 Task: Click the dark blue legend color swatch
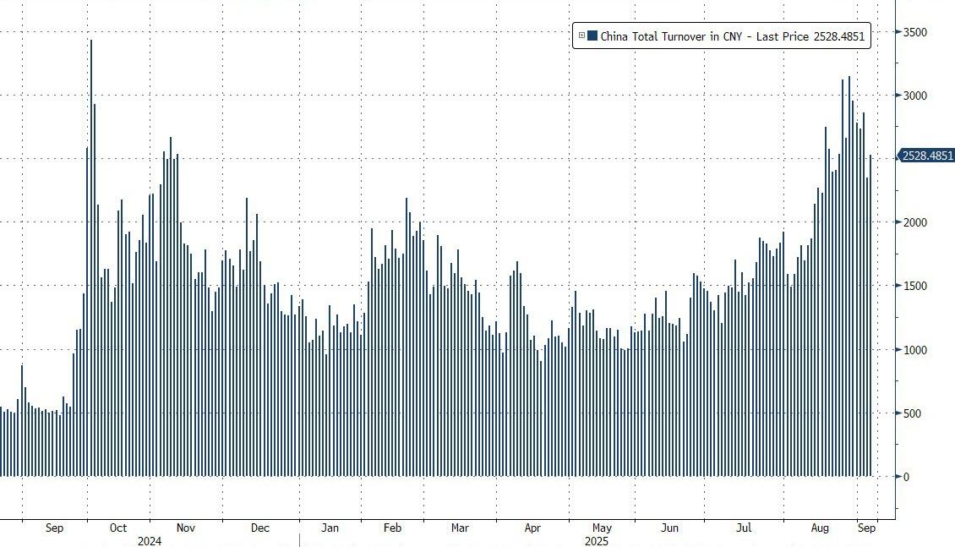[x=592, y=36]
